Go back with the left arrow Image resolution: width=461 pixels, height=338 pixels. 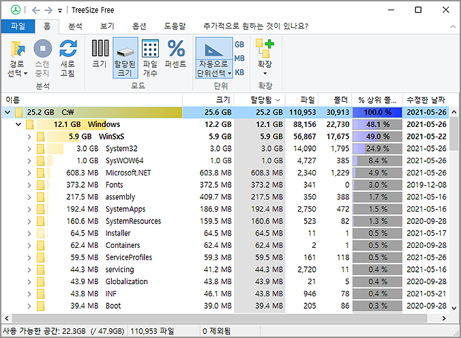[36, 10]
